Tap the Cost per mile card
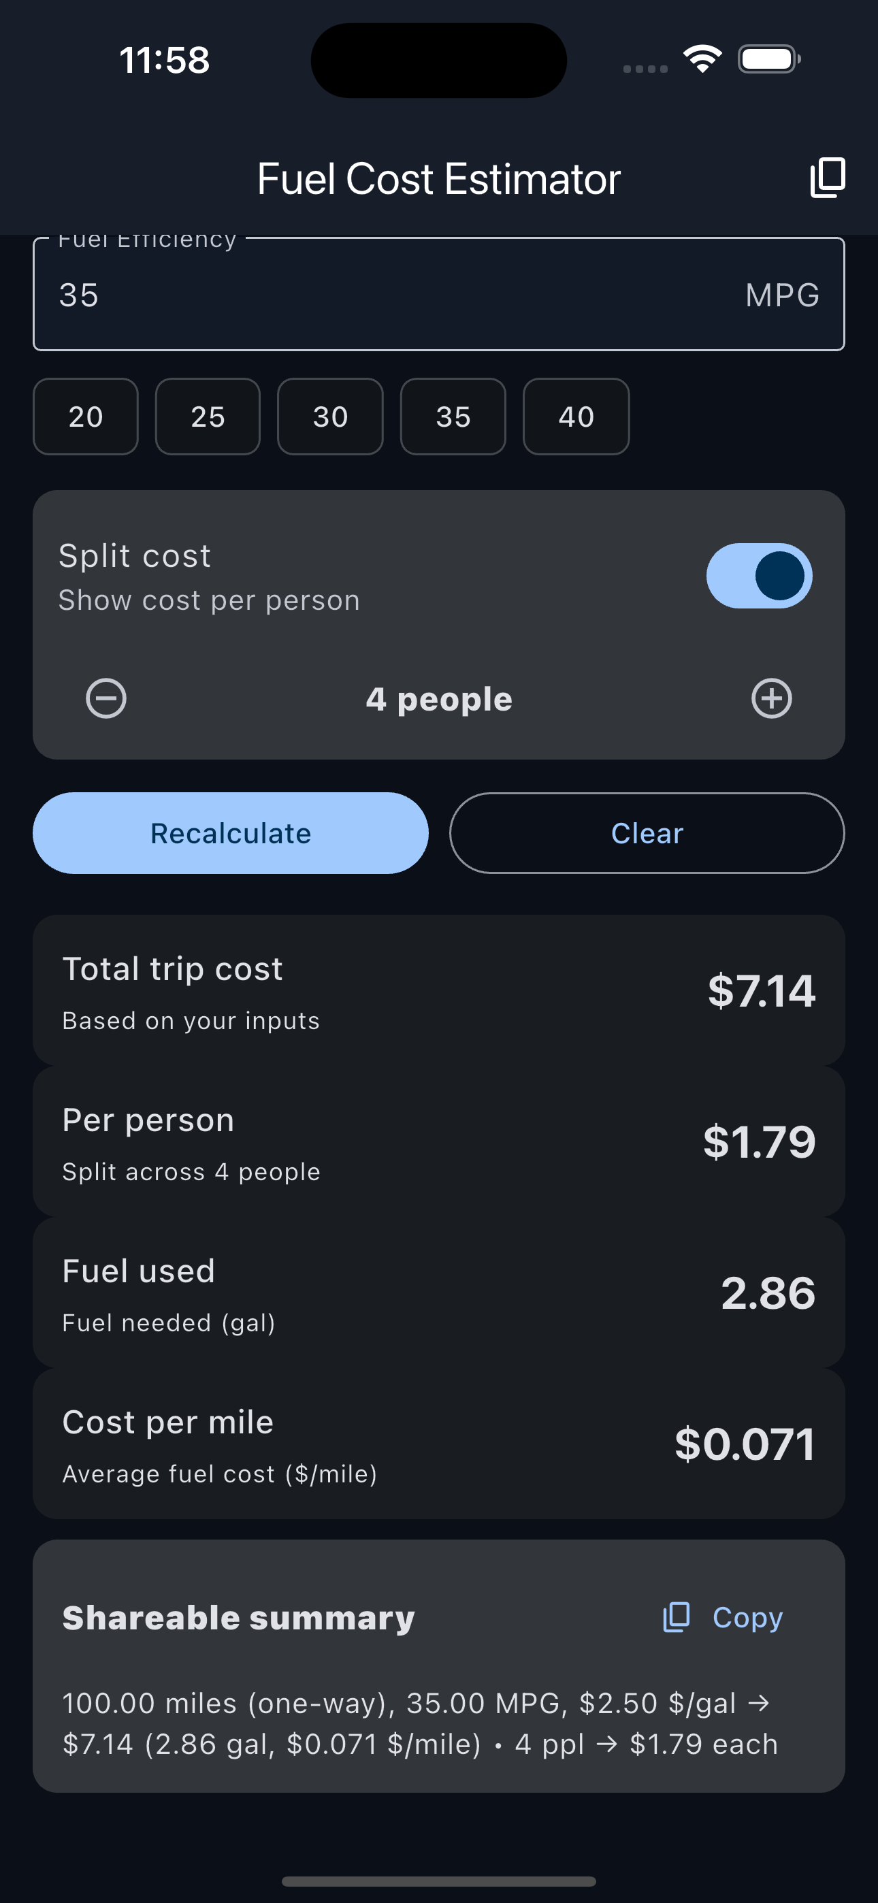The width and height of the screenshot is (878, 1903). click(439, 1444)
